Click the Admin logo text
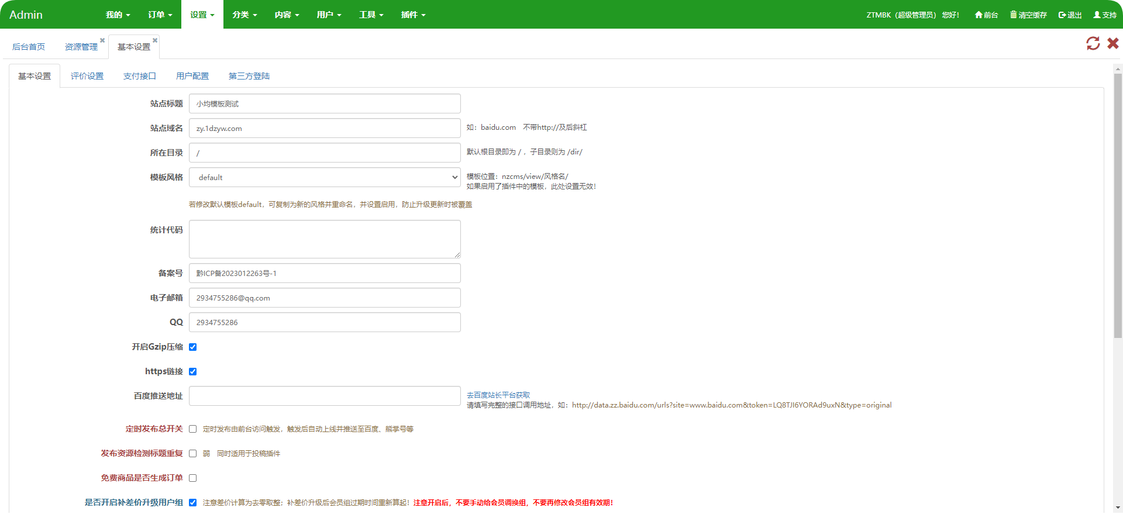1123x528 pixels. 26,15
